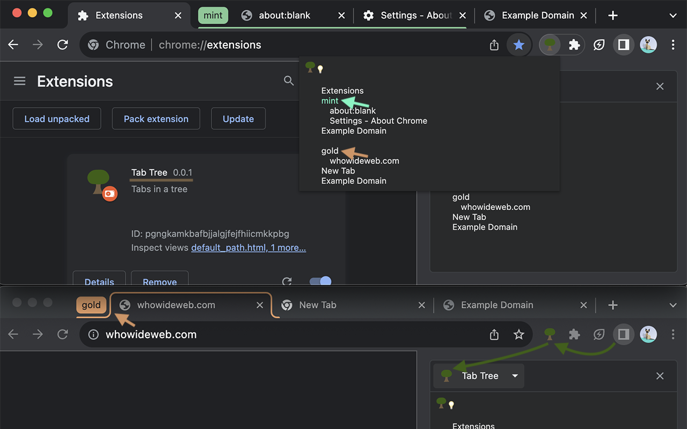
Task: Click the filled bookmark star
Action: [518, 45]
